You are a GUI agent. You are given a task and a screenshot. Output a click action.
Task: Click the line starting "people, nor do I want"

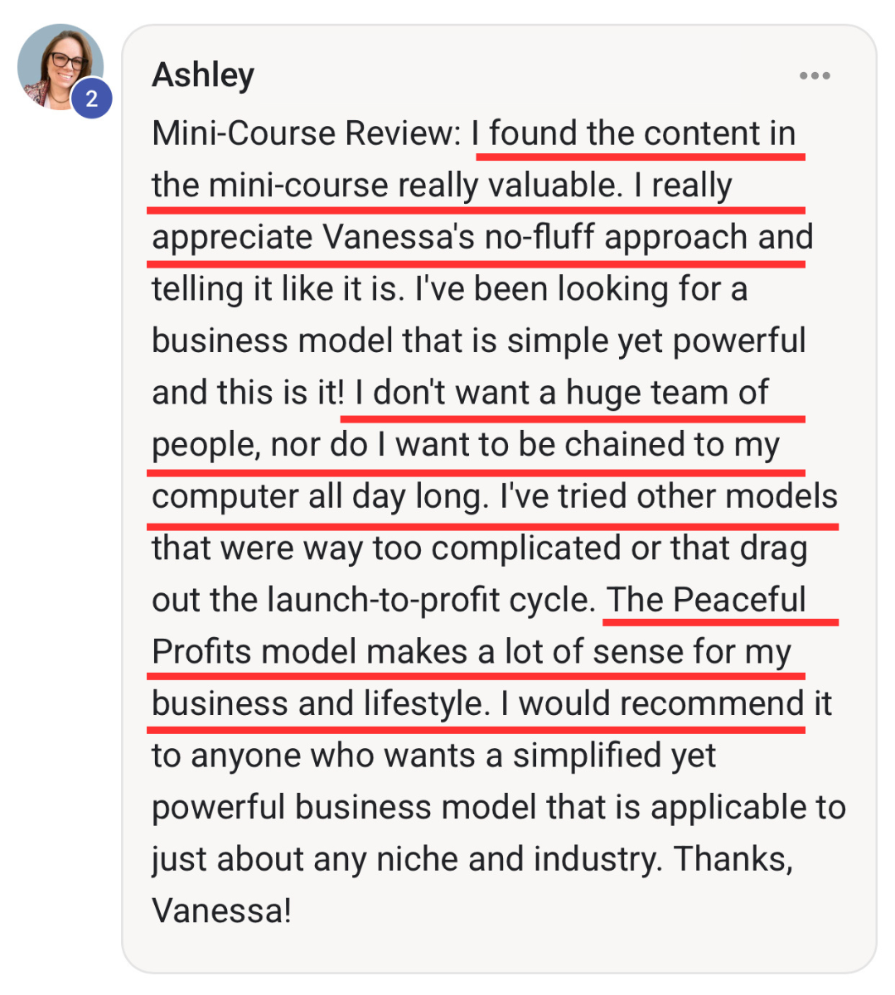point(465,445)
